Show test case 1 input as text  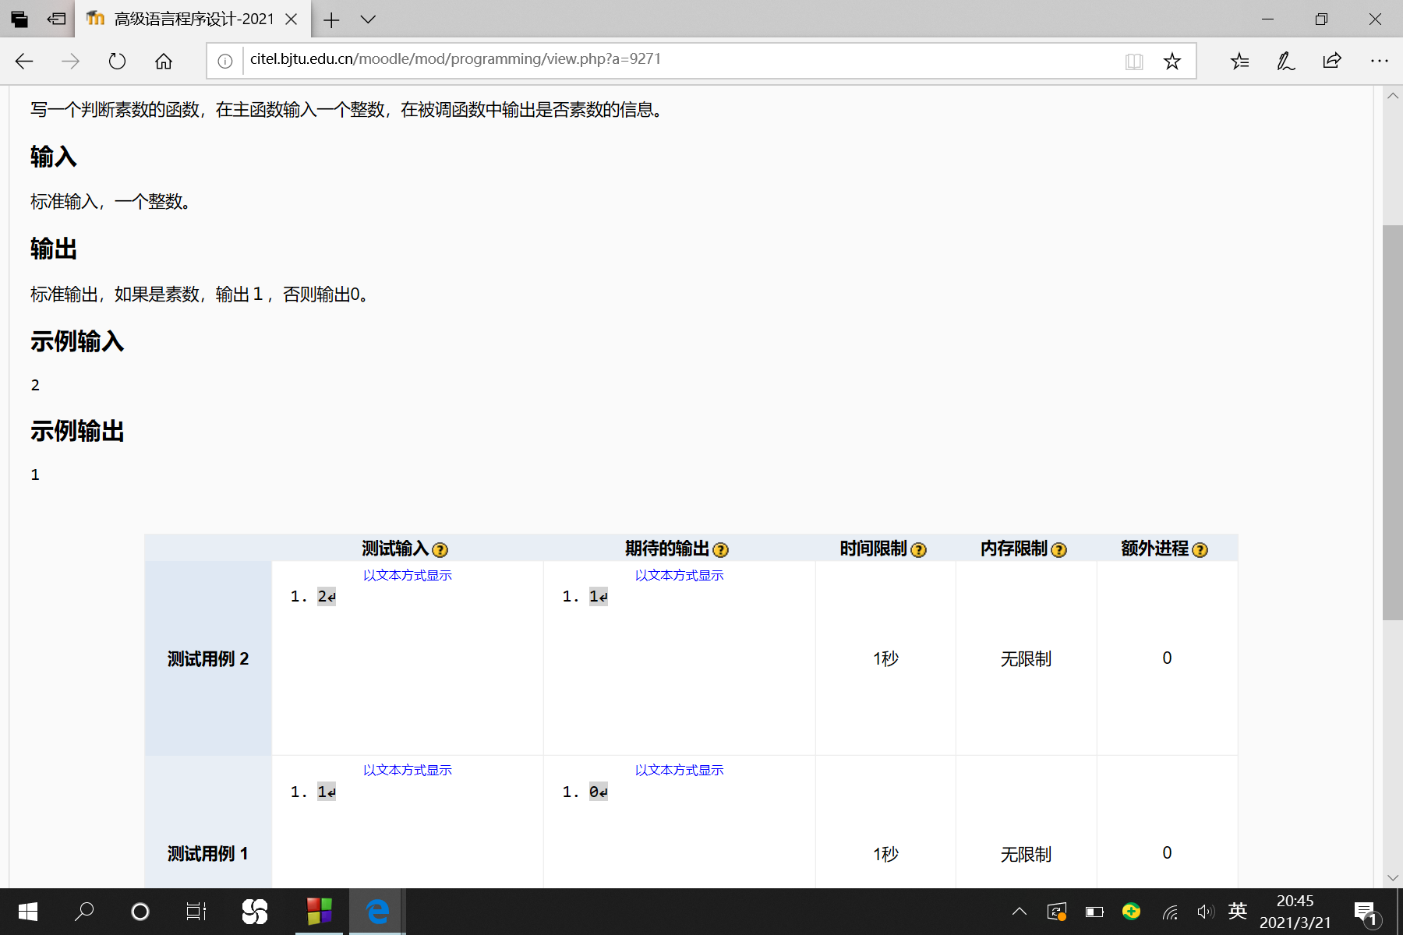[407, 770]
